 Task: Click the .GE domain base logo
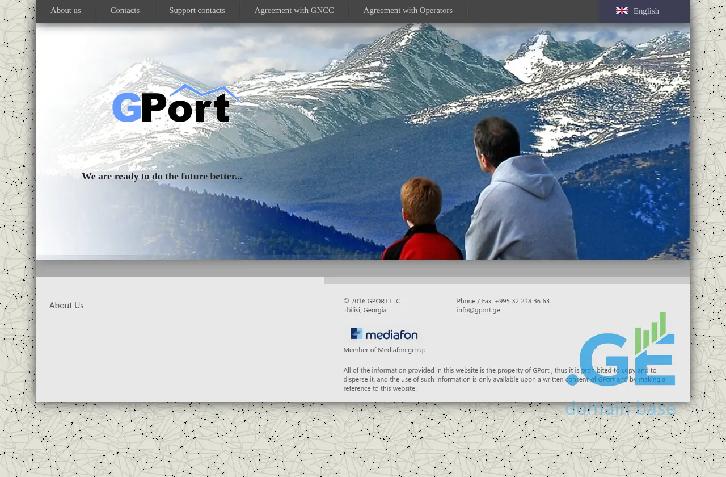(x=621, y=363)
